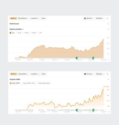Viewport: 119px width, 125px height.
Task: Enable the 4–10 positions checkbox
Action: click(16, 33)
